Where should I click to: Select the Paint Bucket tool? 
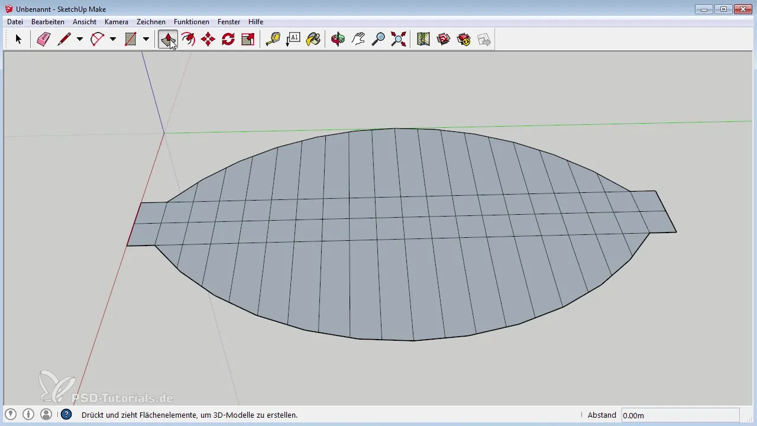(313, 39)
